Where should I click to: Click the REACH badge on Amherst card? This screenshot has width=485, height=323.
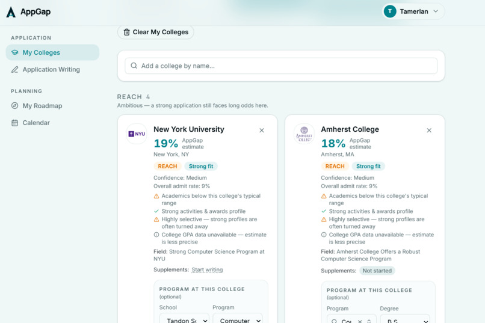[335, 166]
